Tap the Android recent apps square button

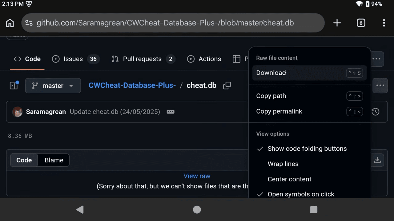314,210
